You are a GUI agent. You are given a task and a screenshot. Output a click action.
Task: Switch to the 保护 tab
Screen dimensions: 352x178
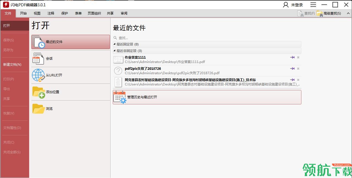click(65, 13)
